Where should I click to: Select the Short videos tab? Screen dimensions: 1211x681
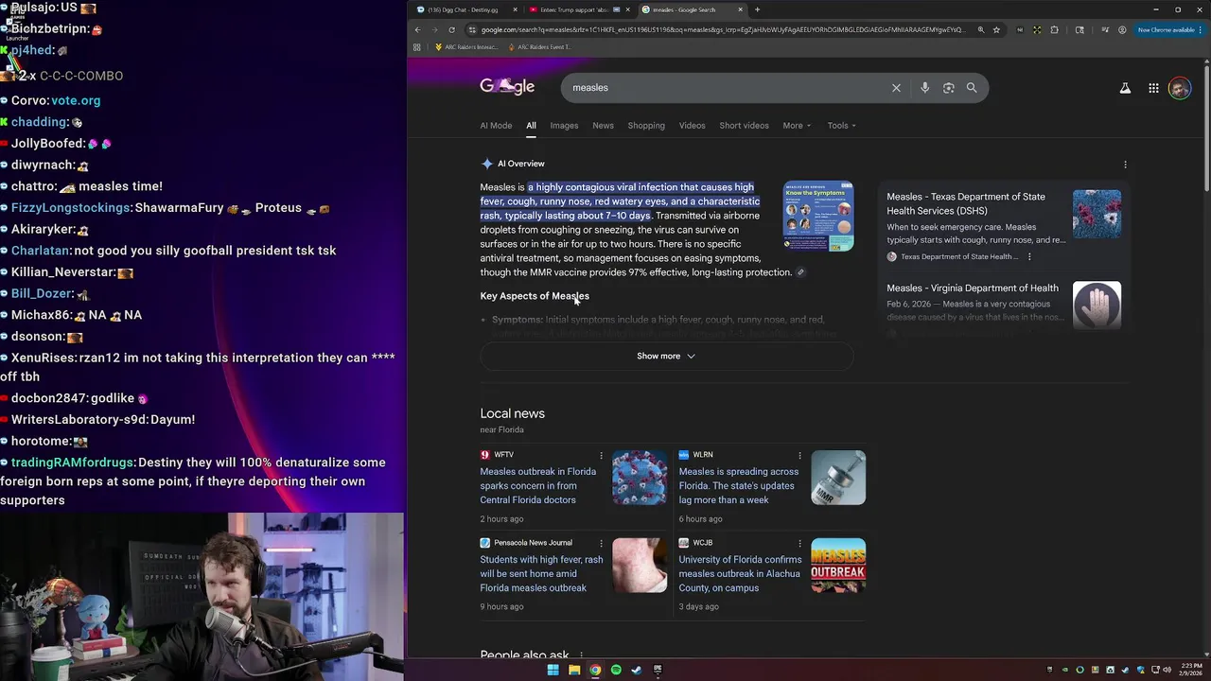click(744, 126)
